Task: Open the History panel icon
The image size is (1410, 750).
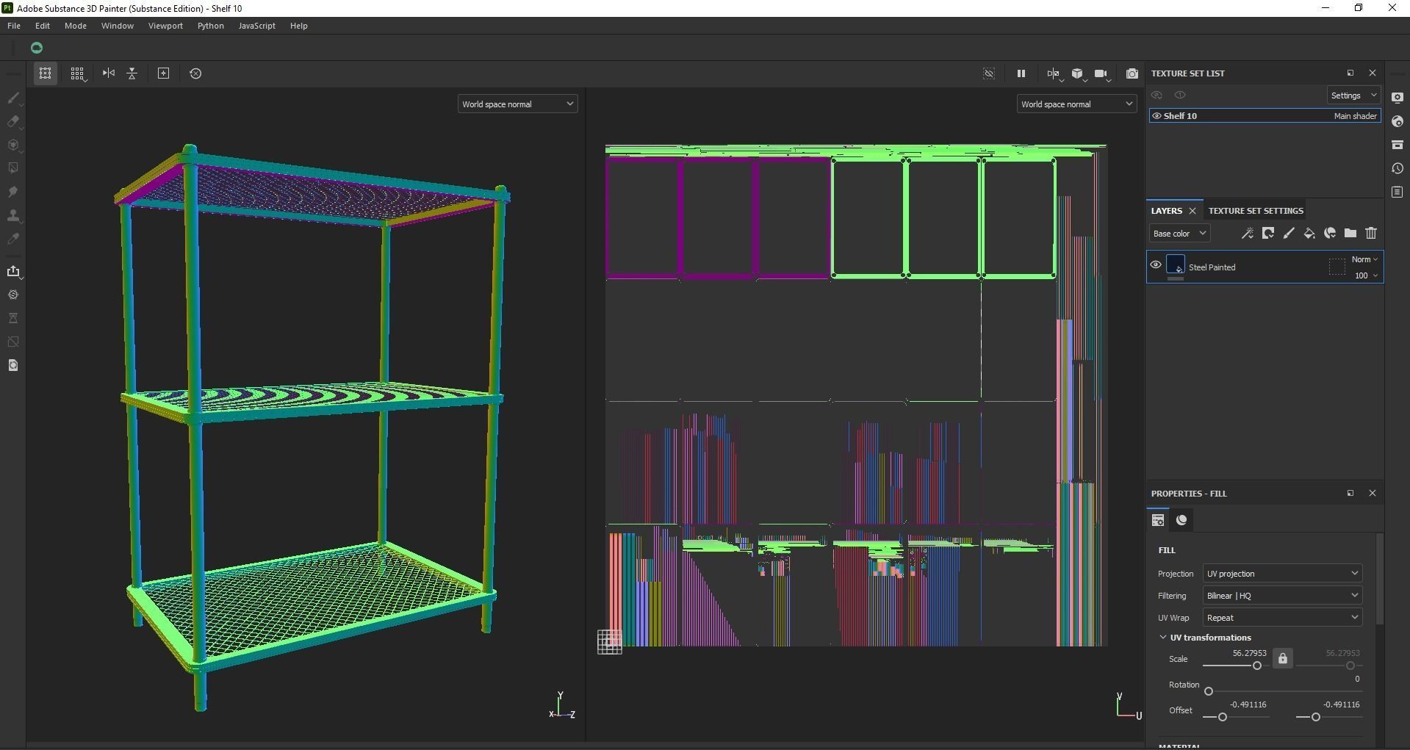Action: click(x=1398, y=168)
